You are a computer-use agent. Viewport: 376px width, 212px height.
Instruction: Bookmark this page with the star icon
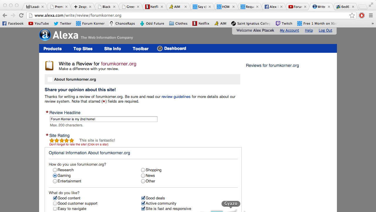352,16
